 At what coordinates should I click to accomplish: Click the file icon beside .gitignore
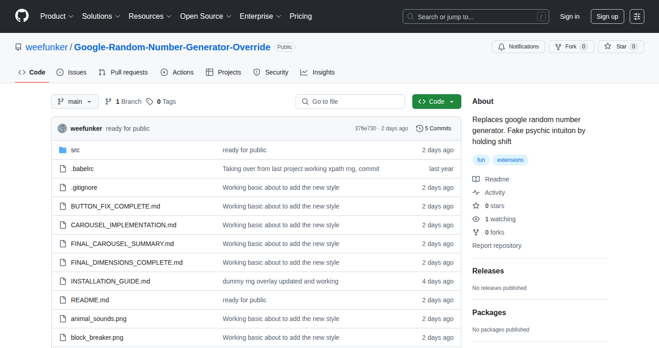pos(63,187)
